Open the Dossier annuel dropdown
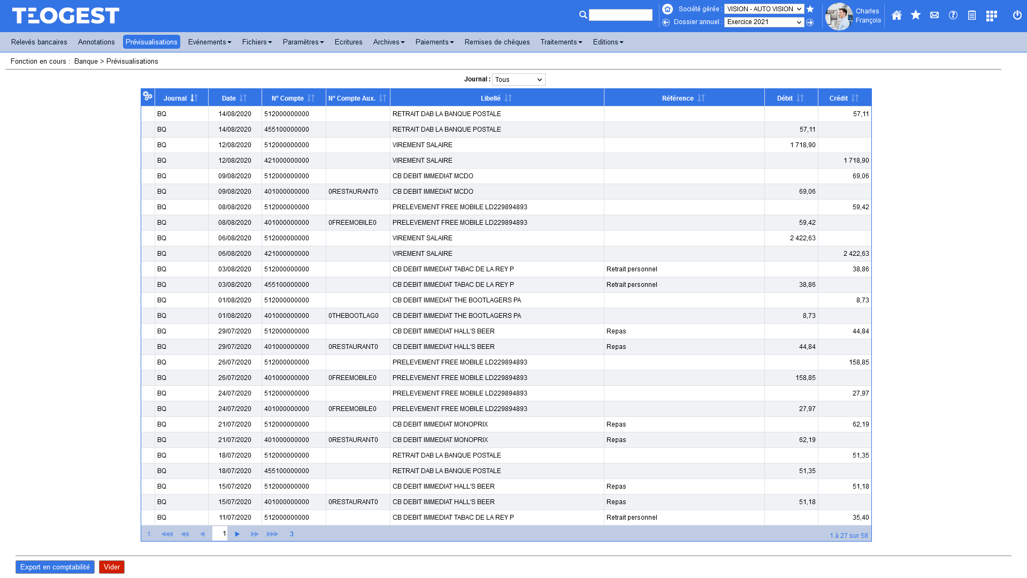The height and width of the screenshot is (578, 1027). point(763,22)
